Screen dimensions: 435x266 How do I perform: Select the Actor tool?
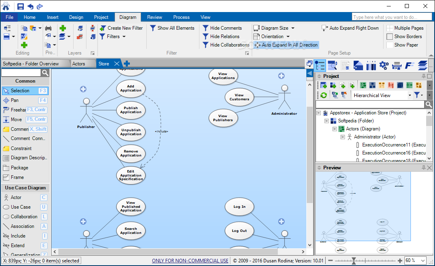[x=25, y=197]
